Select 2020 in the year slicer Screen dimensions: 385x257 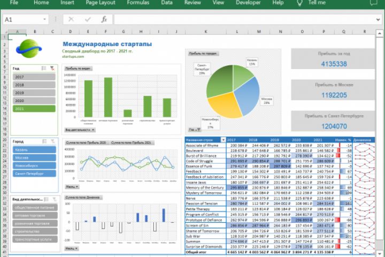point(34,101)
